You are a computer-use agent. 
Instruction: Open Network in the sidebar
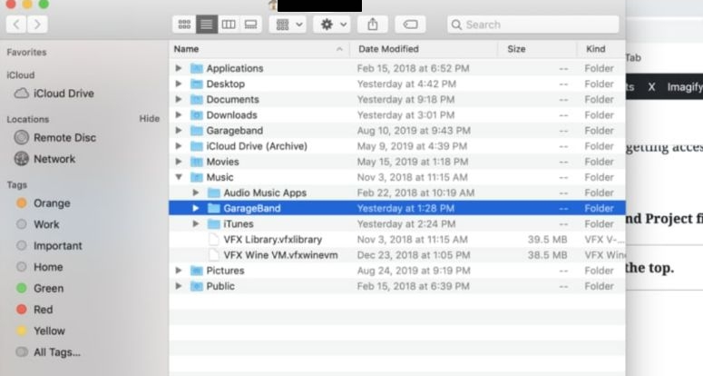coord(54,159)
